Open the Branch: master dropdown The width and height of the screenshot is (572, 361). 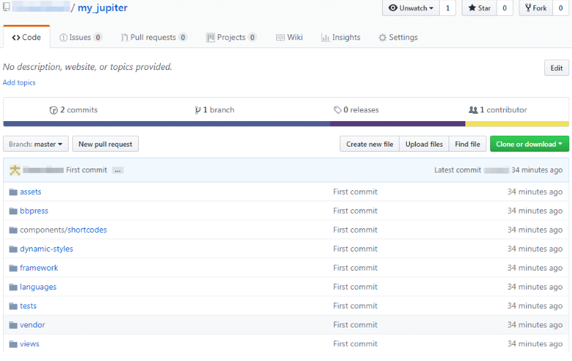pyautogui.click(x=36, y=144)
